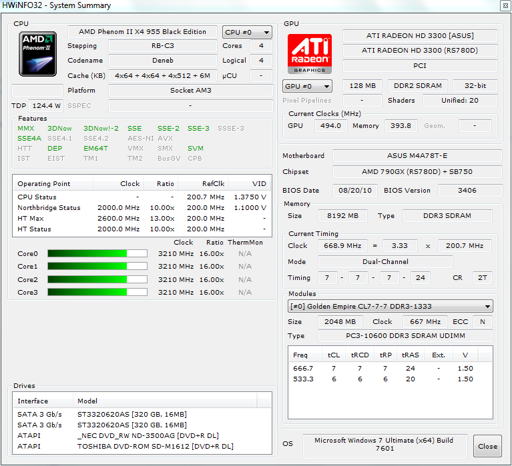Click the DDR2 SDRAM GPU memory field
512x466 pixels.
click(x=418, y=86)
